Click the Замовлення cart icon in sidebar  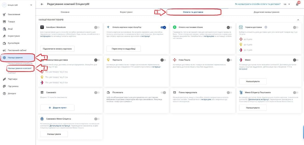coord(4,14)
